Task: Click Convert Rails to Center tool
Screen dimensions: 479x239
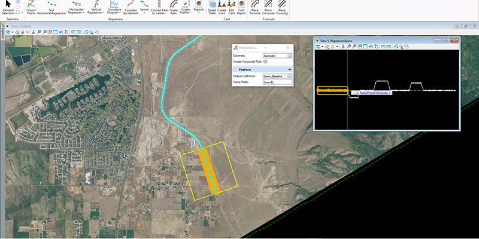Action: [159, 7]
